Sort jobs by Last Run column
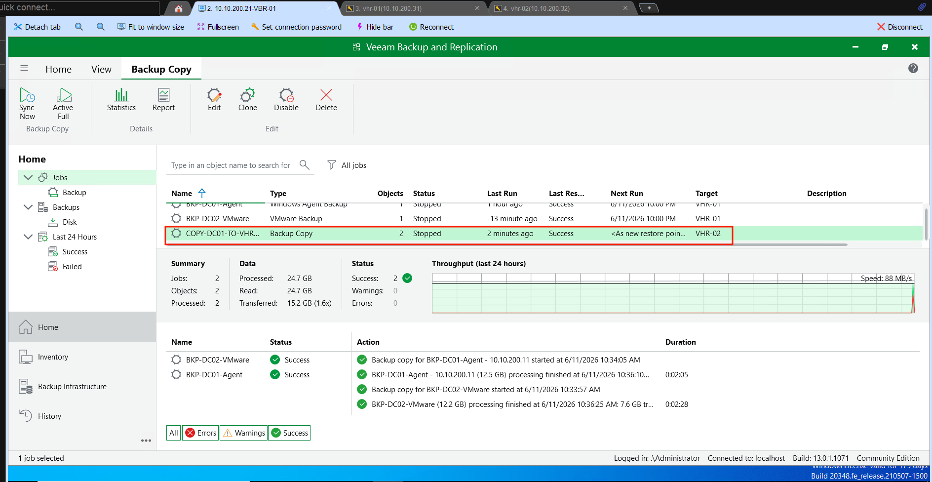This screenshot has height=482, width=932. [x=502, y=194]
